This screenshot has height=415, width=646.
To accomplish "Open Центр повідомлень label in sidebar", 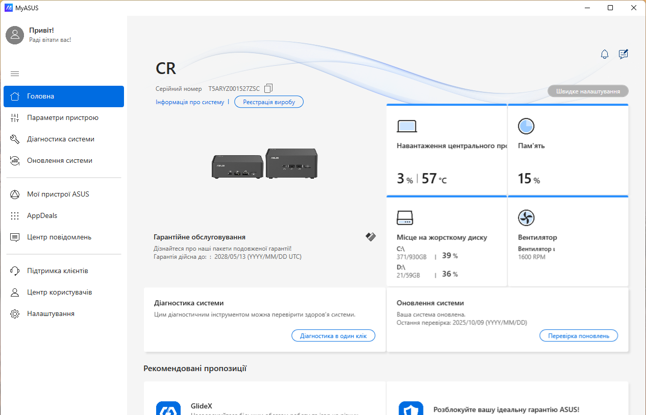I will (x=59, y=237).
